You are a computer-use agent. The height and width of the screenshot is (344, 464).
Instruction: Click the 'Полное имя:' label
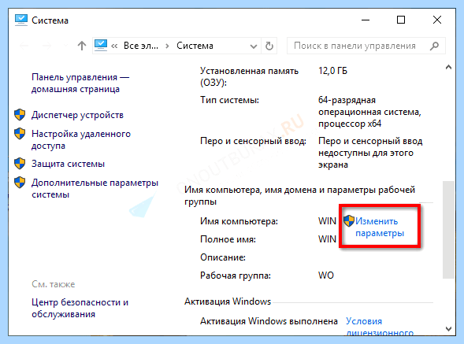pos(228,239)
